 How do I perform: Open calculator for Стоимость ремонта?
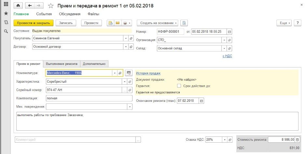(x=297, y=139)
